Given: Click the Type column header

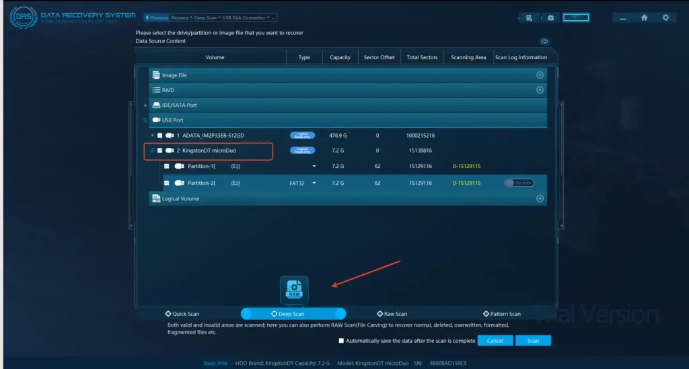Looking at the screenshot, I should (x=304, y=58).
